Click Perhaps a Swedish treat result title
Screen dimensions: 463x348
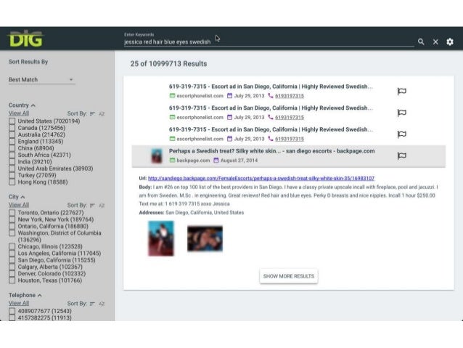click(x=271, y=151)
